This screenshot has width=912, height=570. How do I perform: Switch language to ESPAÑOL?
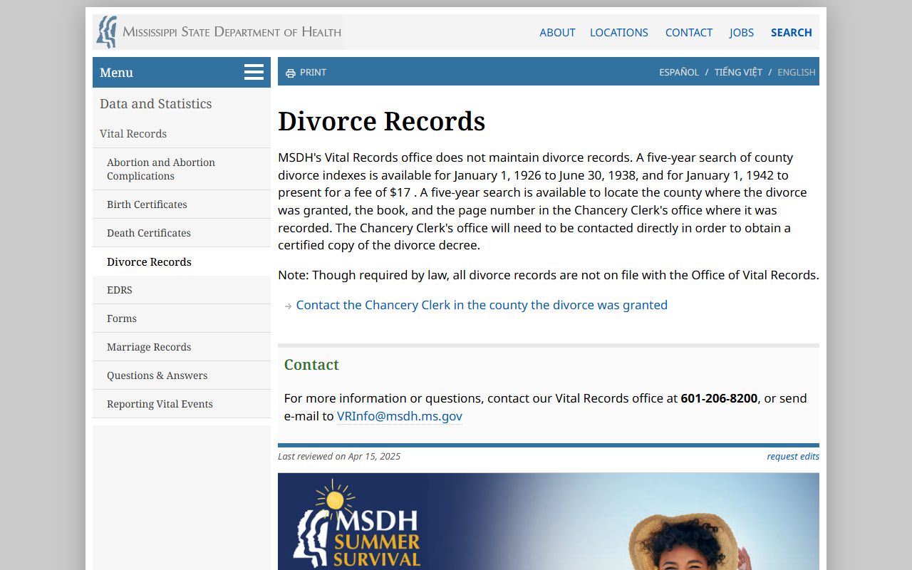(679, 72)
